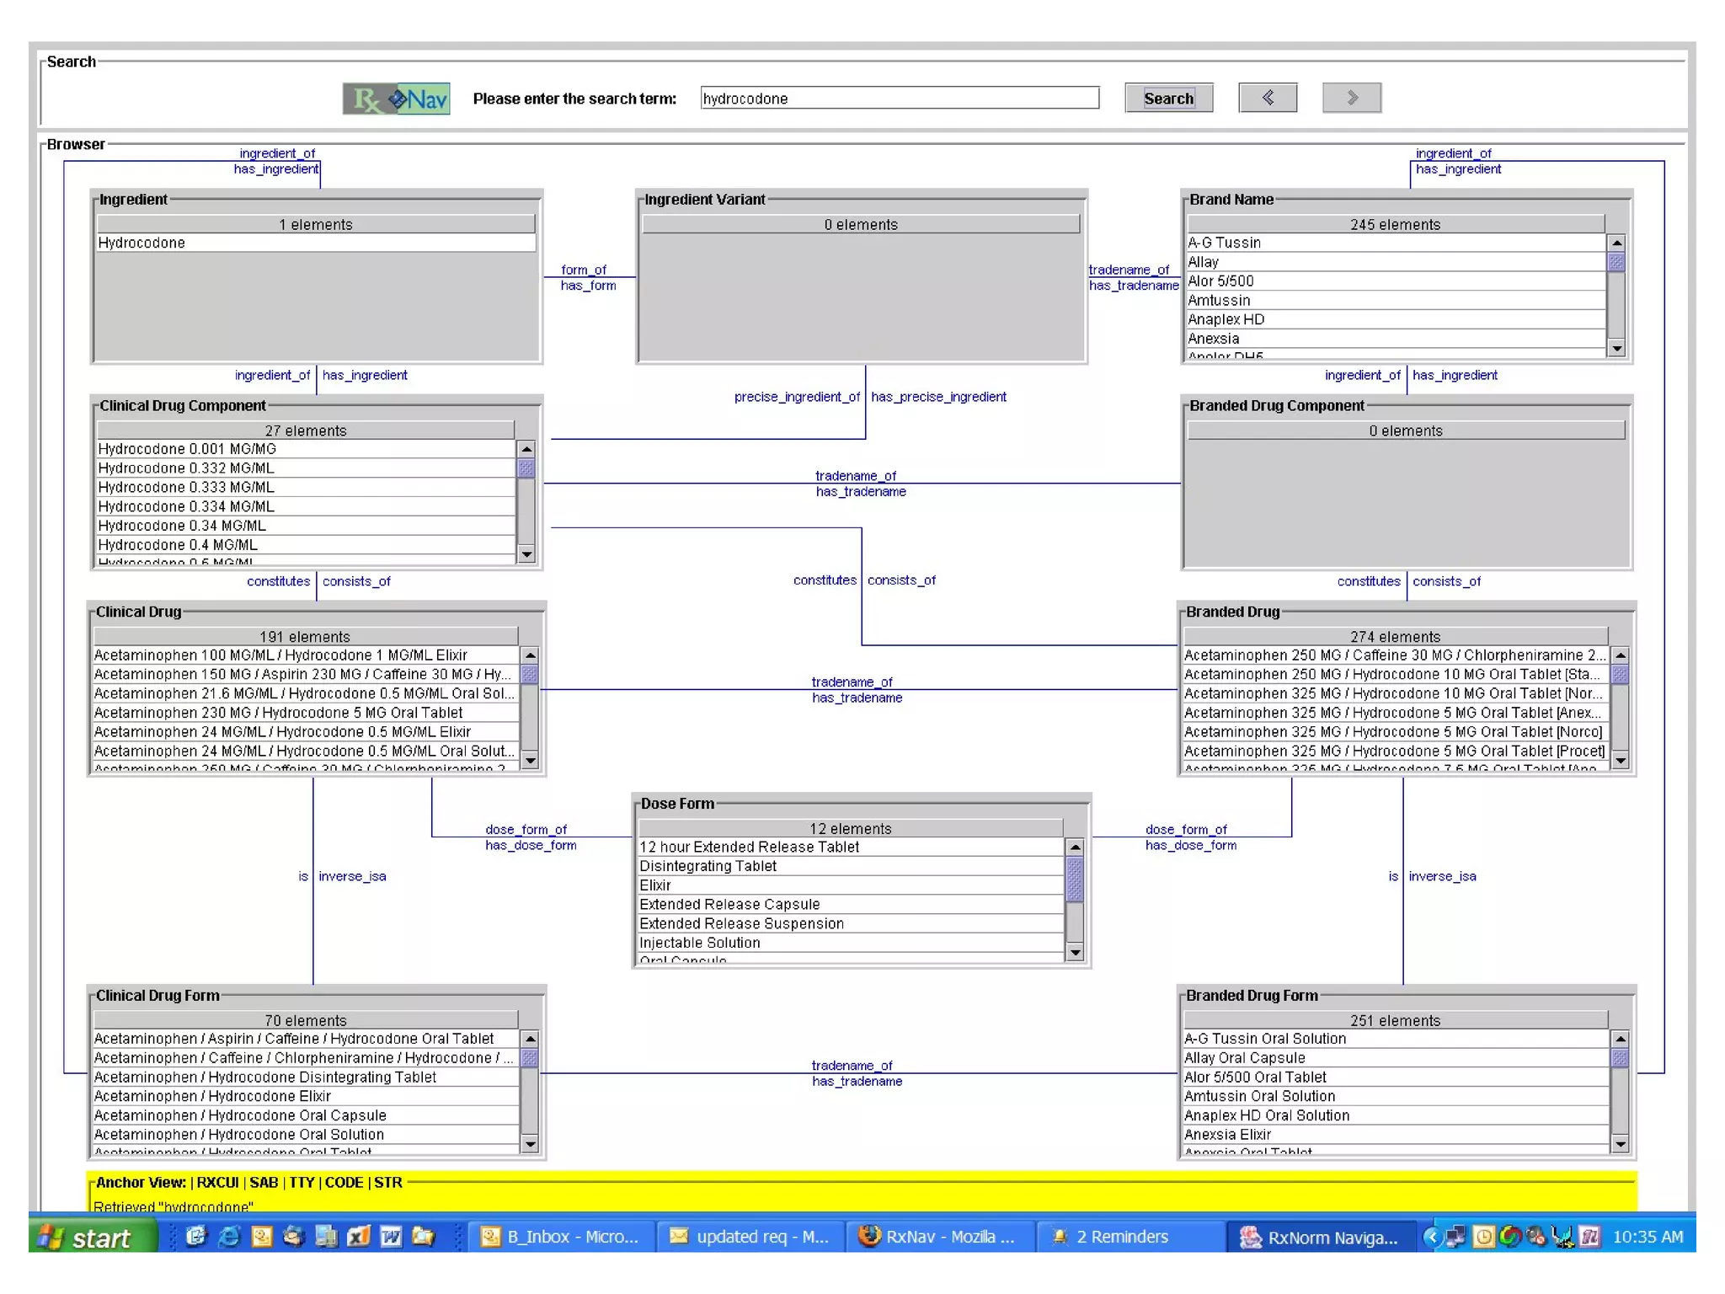Open the Windows Start menu
This screenshot has width=1725, height=1294.
[91, 1237]
